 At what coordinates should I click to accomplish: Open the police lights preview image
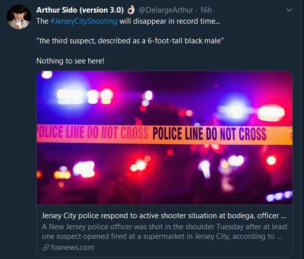pyautogui.click(x=164, y=138)
